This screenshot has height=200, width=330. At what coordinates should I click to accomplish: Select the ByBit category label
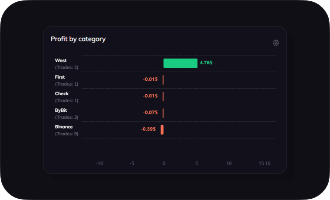point(61,110)
